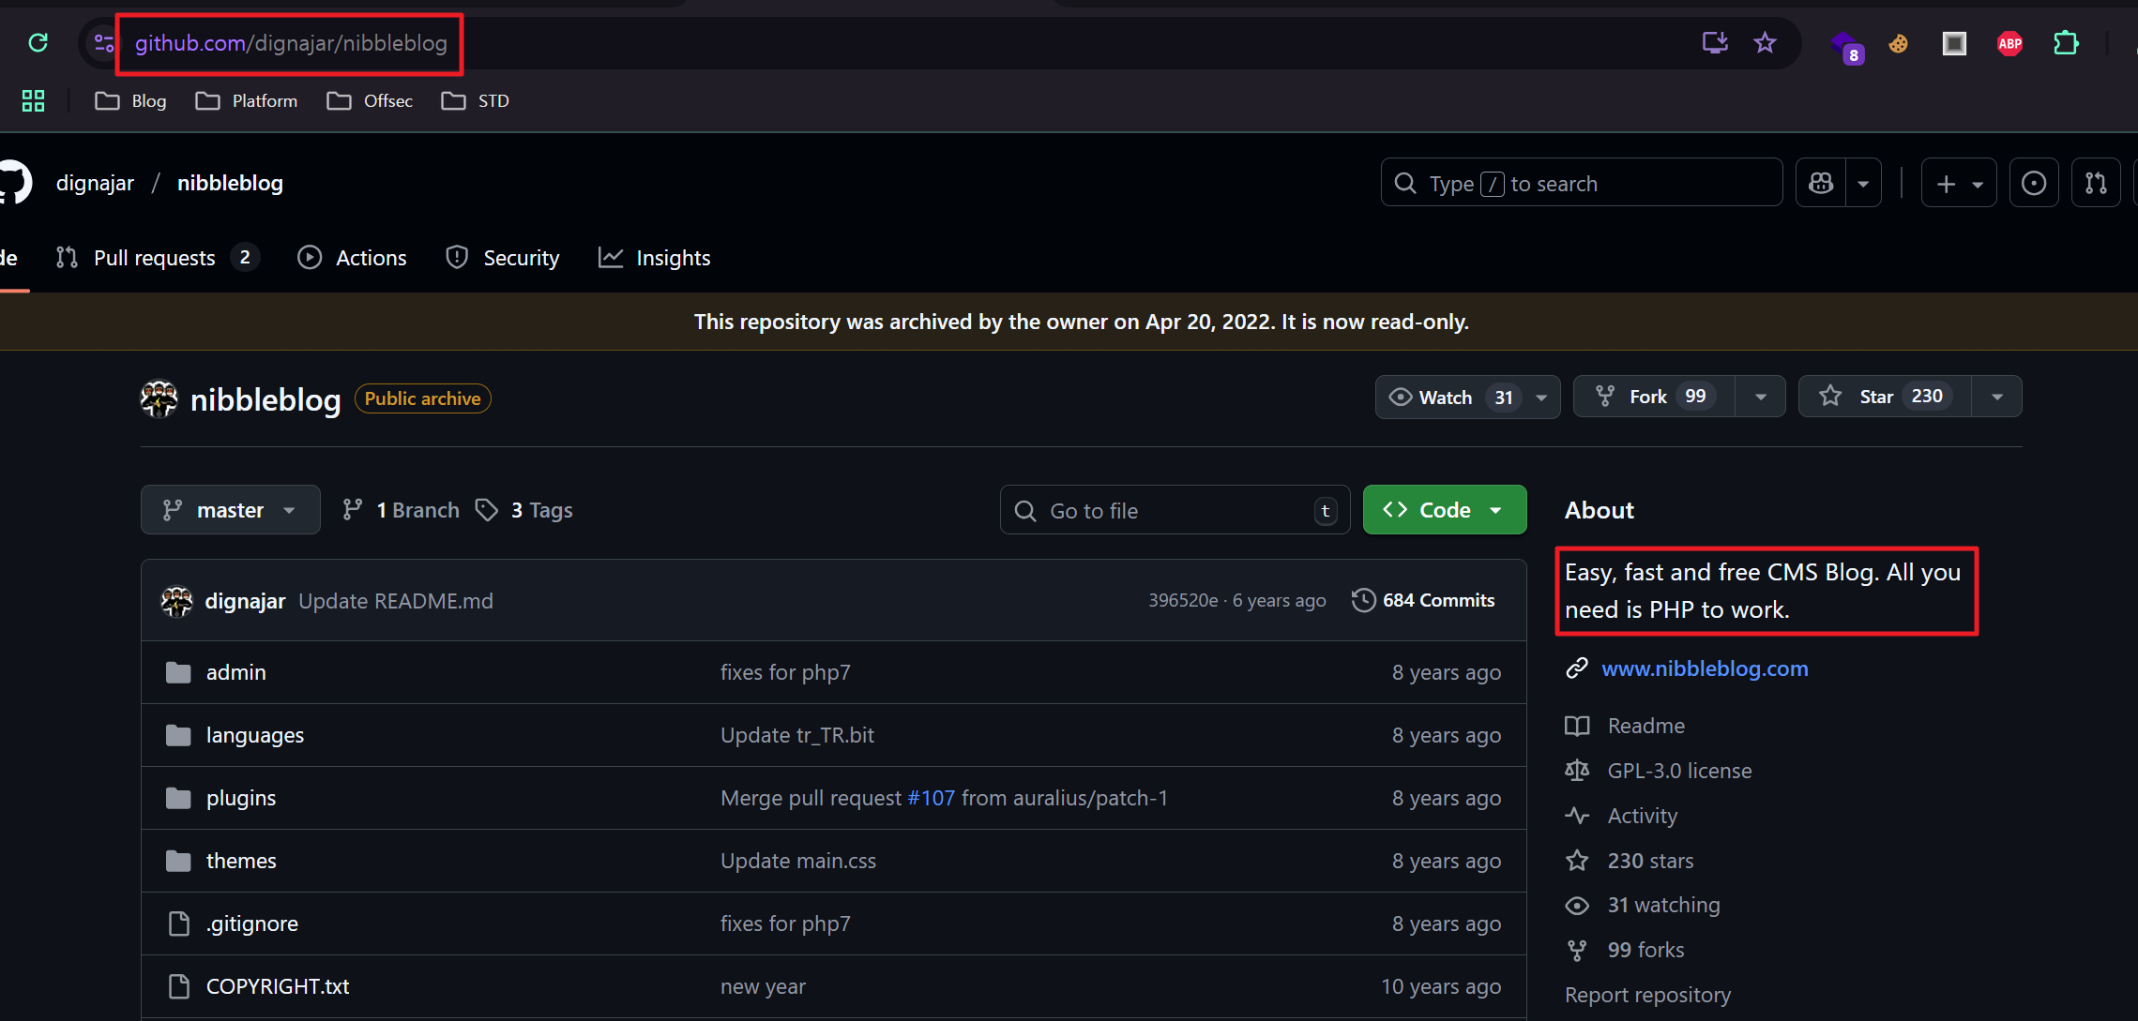This screenshot has width=2138, height=1021.
Task: Bookmark this page with star icon
Action: tap(1765, 42)
